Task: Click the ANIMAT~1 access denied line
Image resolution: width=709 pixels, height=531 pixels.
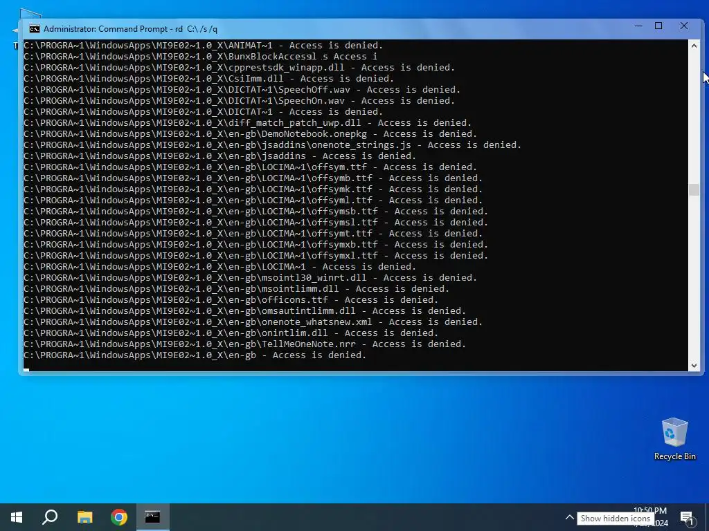Action: pyautogui.click(x=204, y=46)
